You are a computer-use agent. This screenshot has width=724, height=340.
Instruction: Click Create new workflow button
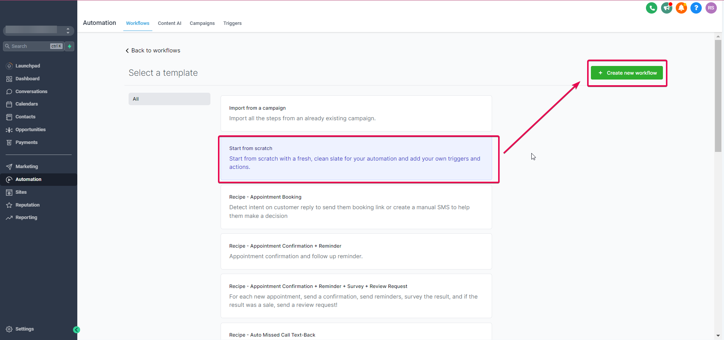(x=627, y=73)
